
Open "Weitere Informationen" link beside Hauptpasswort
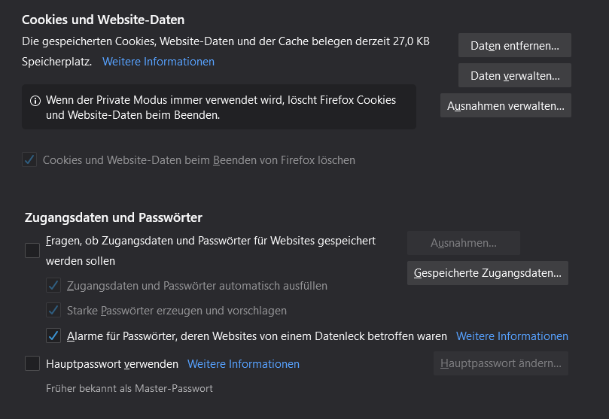coord(243,364)
